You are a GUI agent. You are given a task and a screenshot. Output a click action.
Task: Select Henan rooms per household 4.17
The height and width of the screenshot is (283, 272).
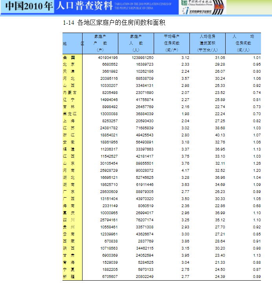click(186, 170)
